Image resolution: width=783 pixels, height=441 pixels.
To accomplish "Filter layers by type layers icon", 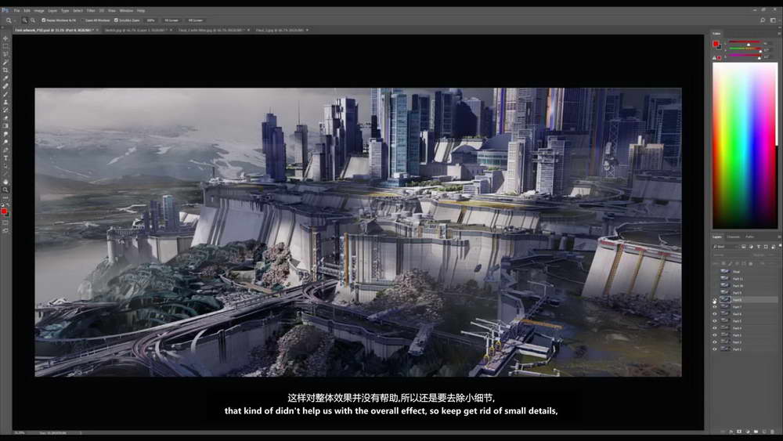I will [759, 247].
